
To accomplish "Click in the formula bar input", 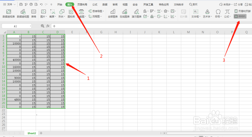I will (x=151, y=26).
